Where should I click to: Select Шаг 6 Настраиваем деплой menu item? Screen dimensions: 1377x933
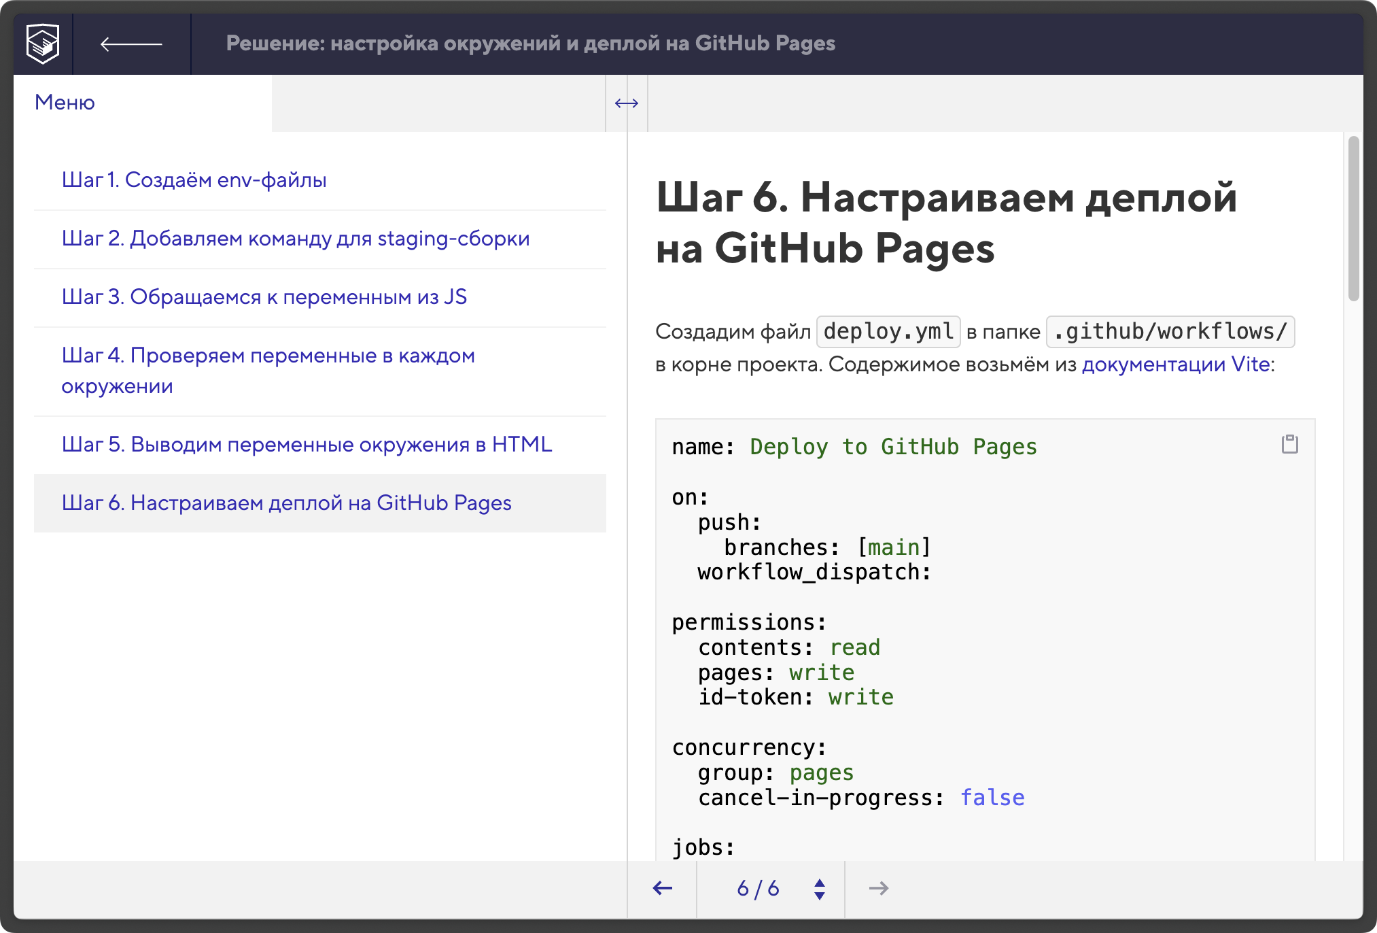point(286,503)
